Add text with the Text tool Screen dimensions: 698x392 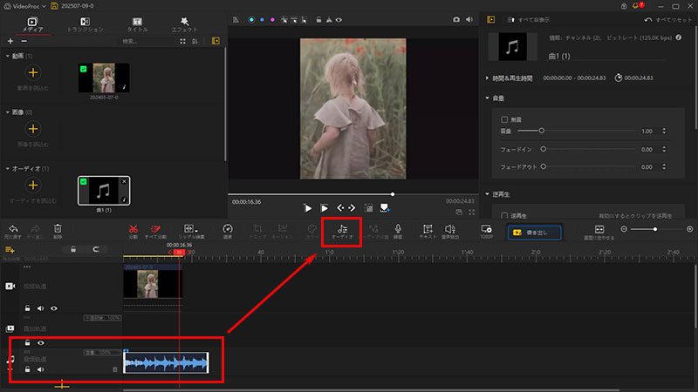tap(428, 231)
